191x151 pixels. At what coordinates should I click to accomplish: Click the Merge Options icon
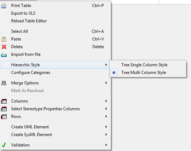(x=4, y=83)
